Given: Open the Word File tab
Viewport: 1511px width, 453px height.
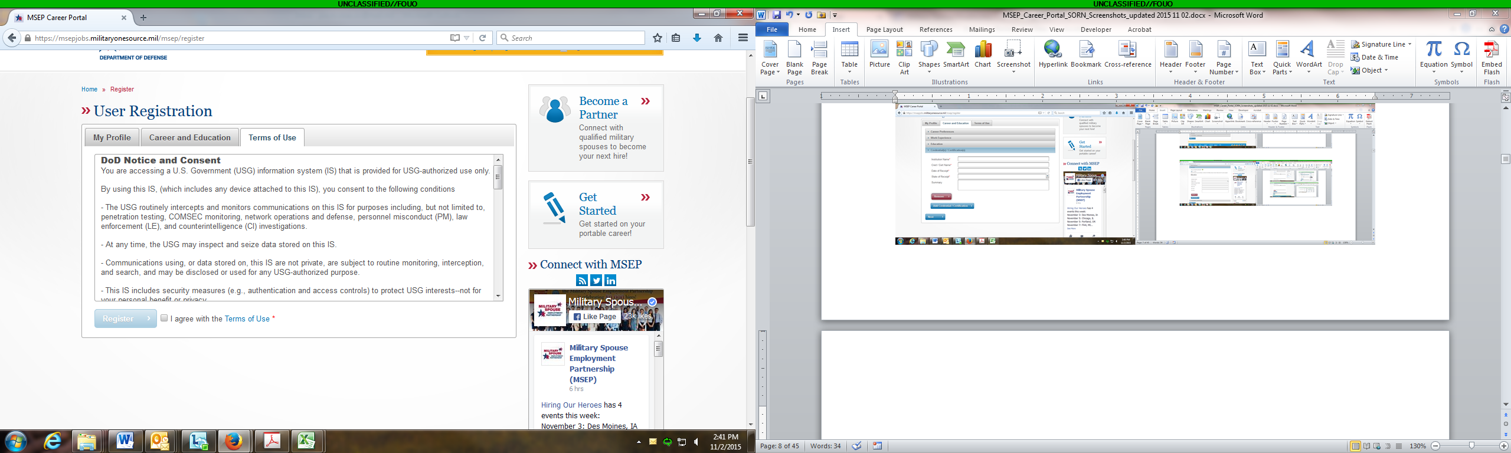Looking at the screenshot, I should pos(772,29).
